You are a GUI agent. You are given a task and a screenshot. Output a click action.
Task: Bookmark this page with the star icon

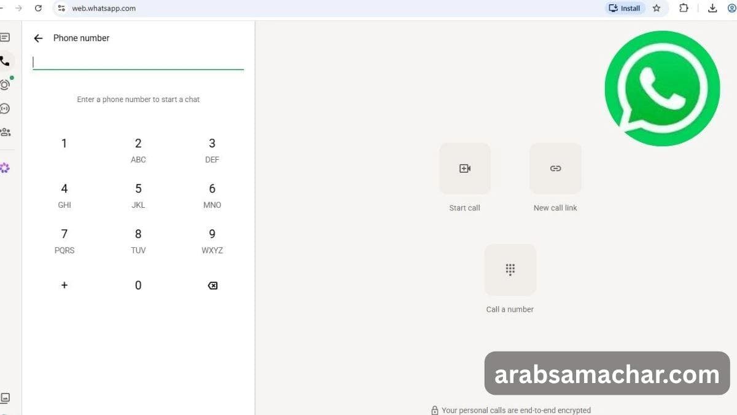pyautogui.click(x=657, y=8)
